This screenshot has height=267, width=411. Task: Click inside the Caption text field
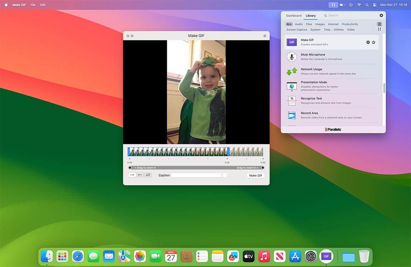click(196, 175)
